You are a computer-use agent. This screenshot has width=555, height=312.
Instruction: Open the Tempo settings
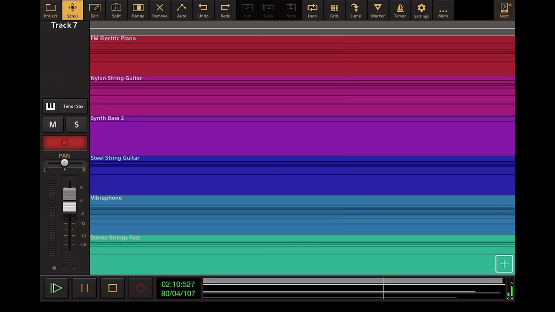pos(400,10)
